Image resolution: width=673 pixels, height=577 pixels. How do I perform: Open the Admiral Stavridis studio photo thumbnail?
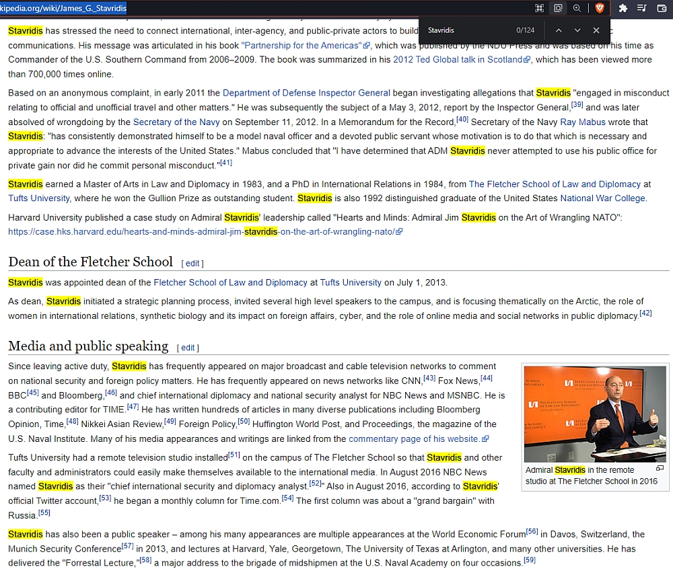click(595, 414)
